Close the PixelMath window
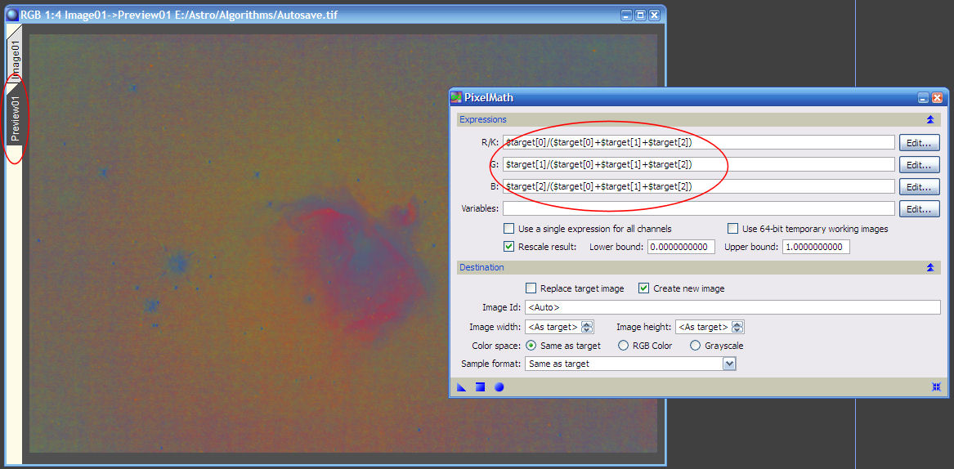 click(x=937, y=97)
